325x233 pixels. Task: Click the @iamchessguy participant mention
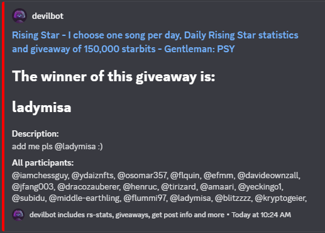(40, 175)
